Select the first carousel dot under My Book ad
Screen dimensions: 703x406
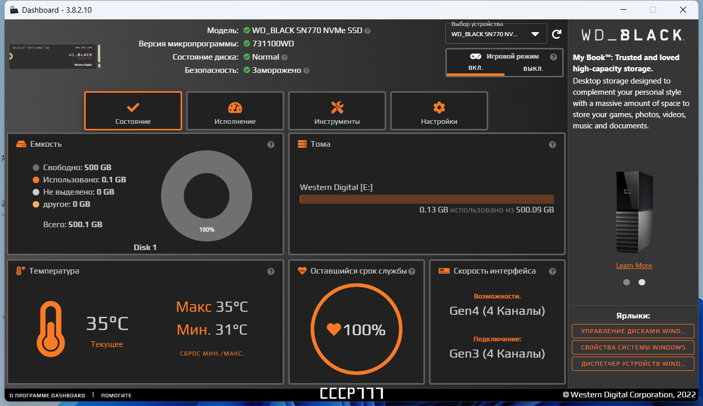pos(626,282)
